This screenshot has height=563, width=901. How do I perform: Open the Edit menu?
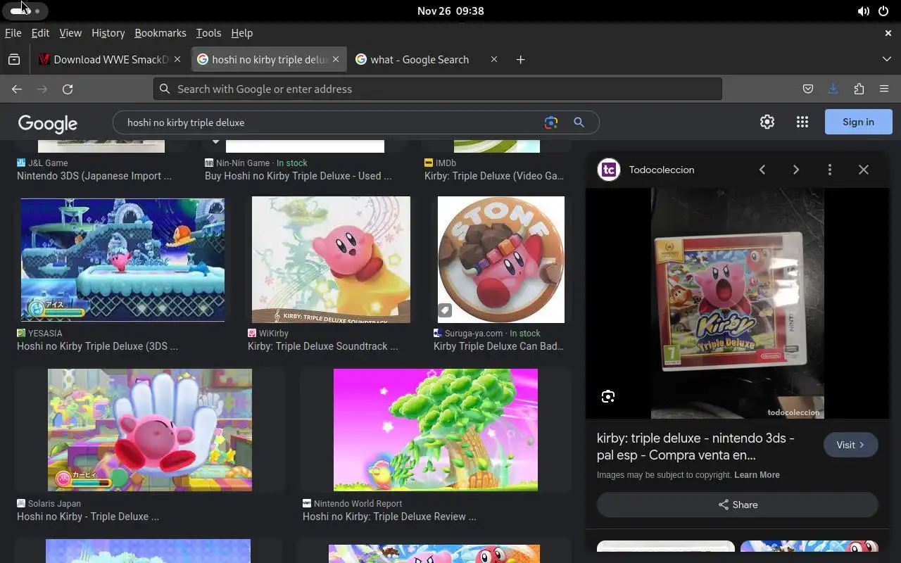[x=40, y=33]
